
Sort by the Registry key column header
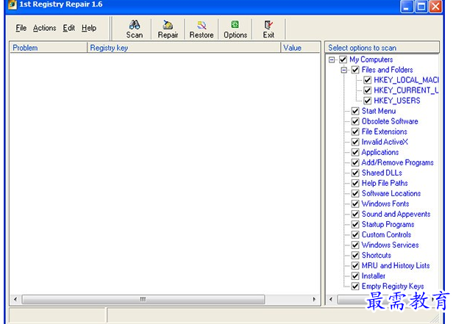click(x=184, y=48)
